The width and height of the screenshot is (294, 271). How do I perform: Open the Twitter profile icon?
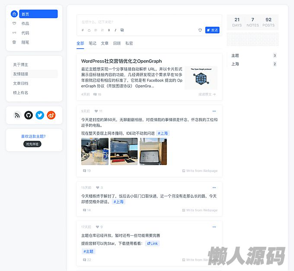[40, 115]
